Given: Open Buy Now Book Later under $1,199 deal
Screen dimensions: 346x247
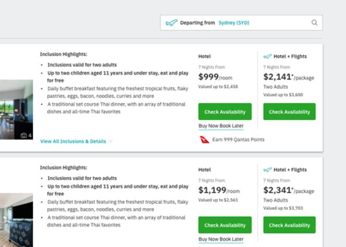Looking at the screenshot, I should 221,239.
